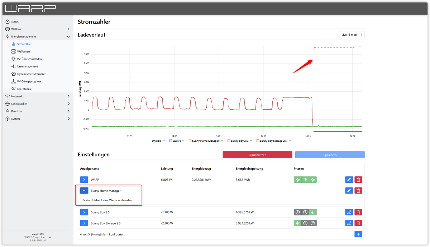This screenshot has width=430, height=247.
Task: Click the Phasen column header
Action: pos(298,168)
